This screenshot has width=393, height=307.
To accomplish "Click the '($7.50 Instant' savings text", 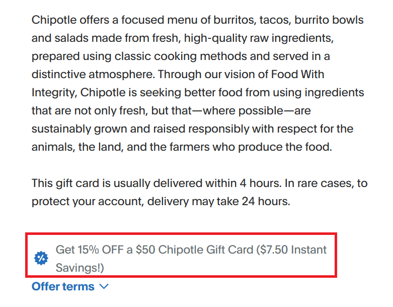I will (292, 250).
